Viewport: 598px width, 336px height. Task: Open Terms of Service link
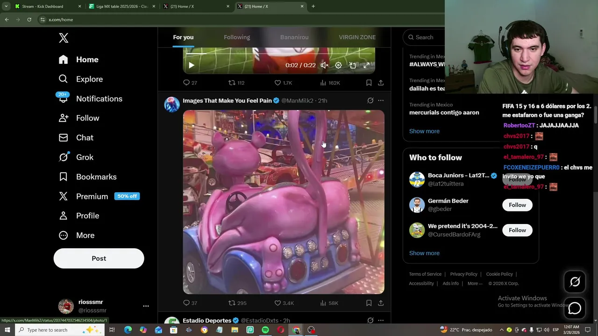425,274
